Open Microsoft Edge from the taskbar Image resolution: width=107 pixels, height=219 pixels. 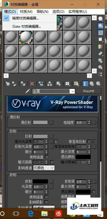(x=31, y=214)
